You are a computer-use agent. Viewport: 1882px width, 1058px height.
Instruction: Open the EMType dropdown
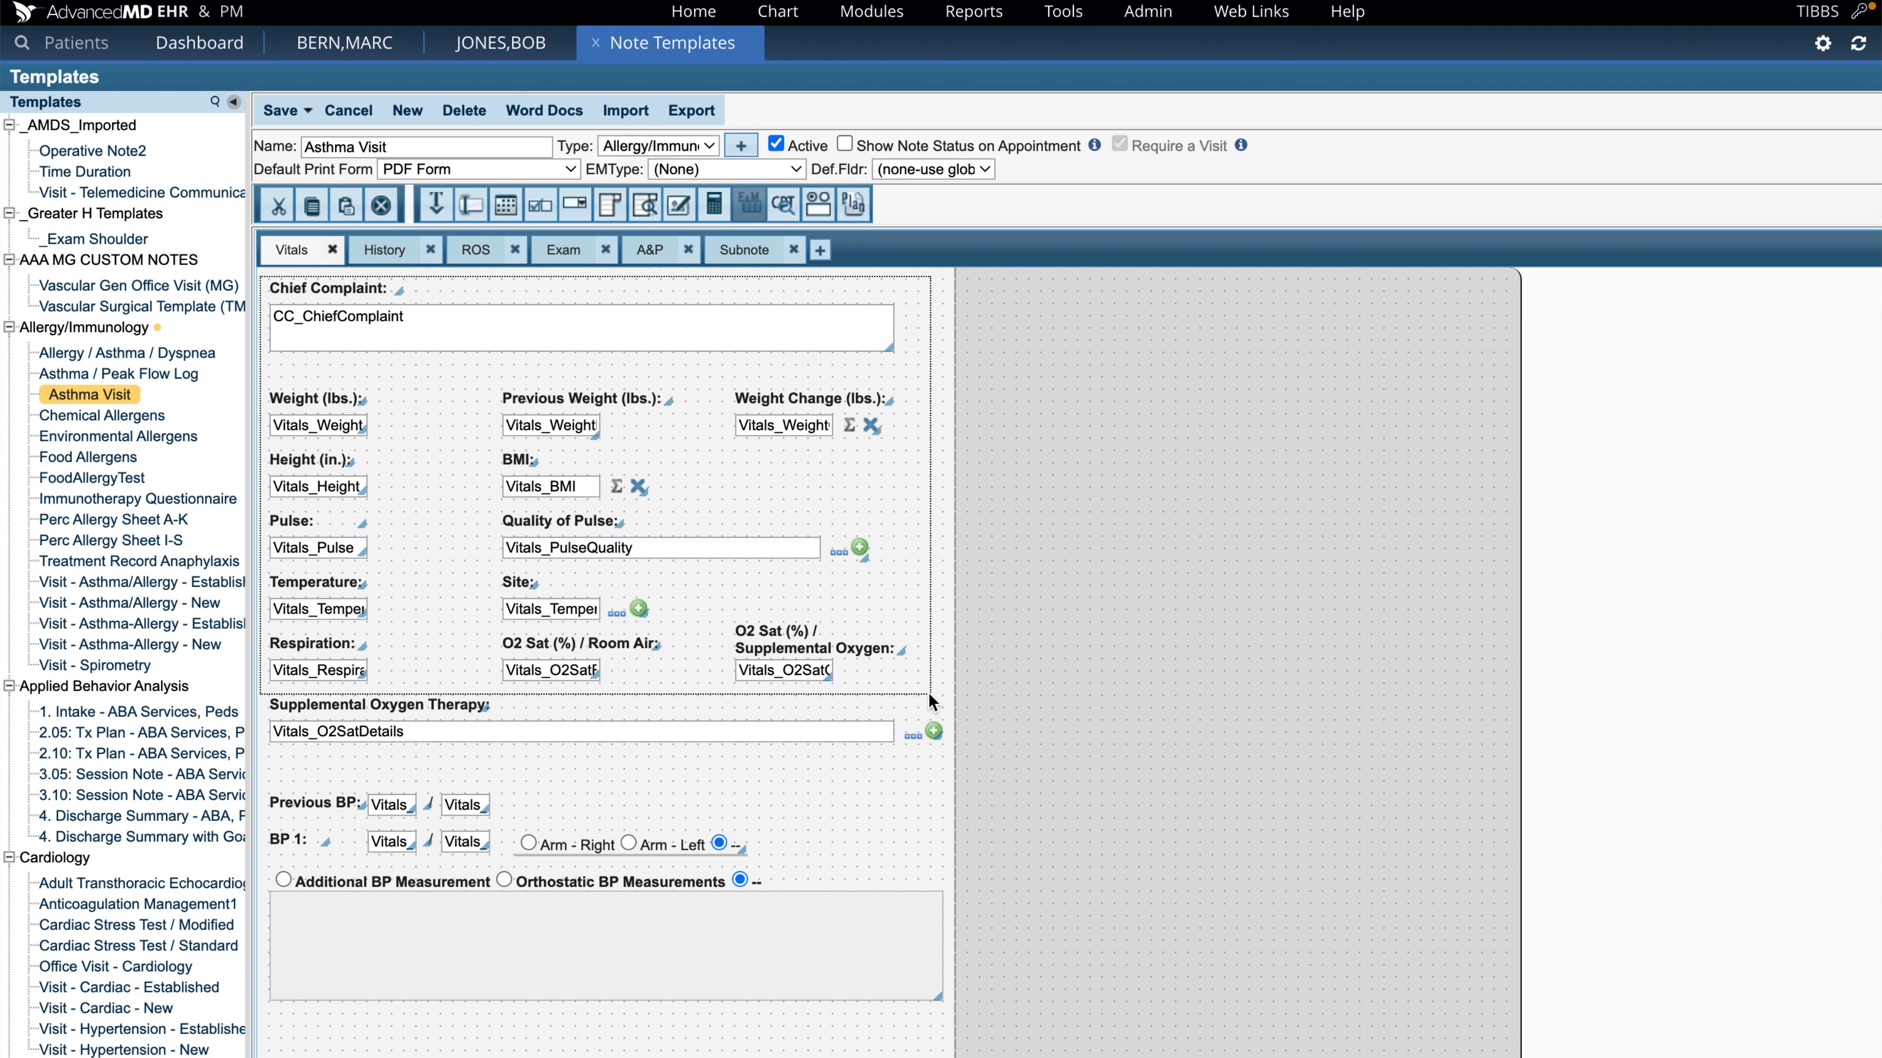coord(727,169)
